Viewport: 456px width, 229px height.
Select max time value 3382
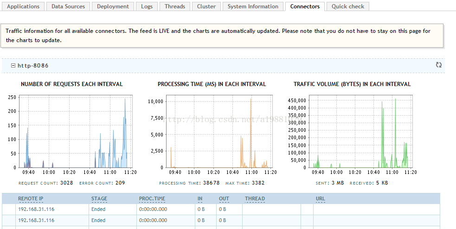pos(258,183)
